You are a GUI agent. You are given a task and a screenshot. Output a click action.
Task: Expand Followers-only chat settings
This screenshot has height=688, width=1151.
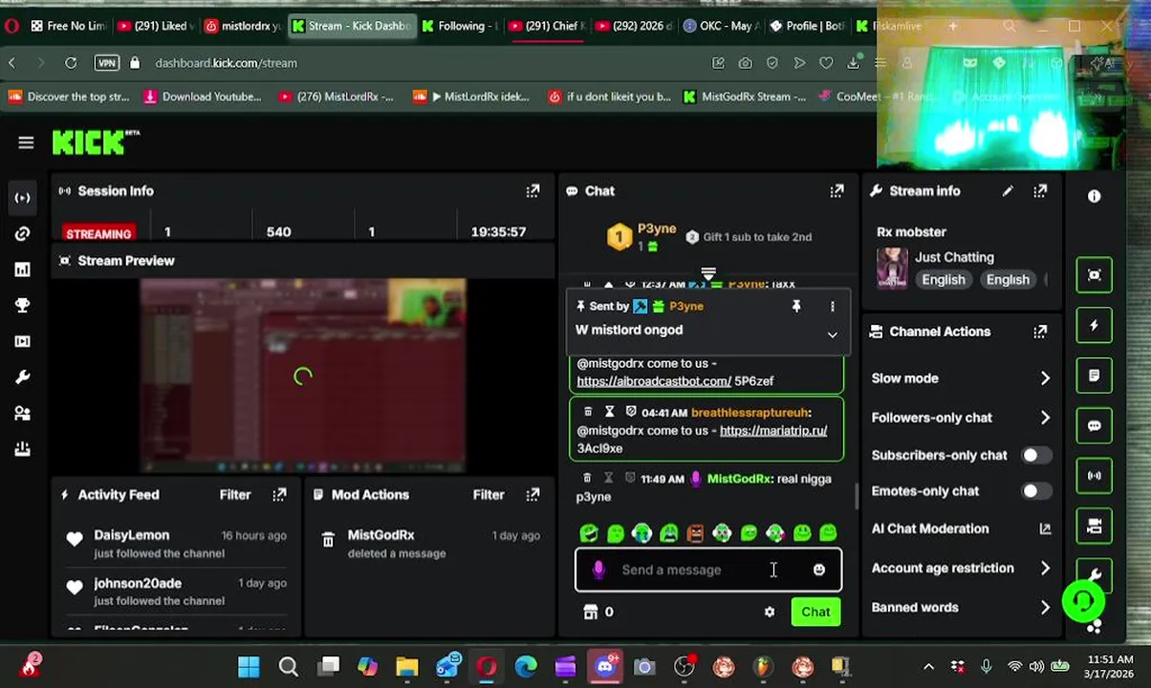[x=1044, y=418]
